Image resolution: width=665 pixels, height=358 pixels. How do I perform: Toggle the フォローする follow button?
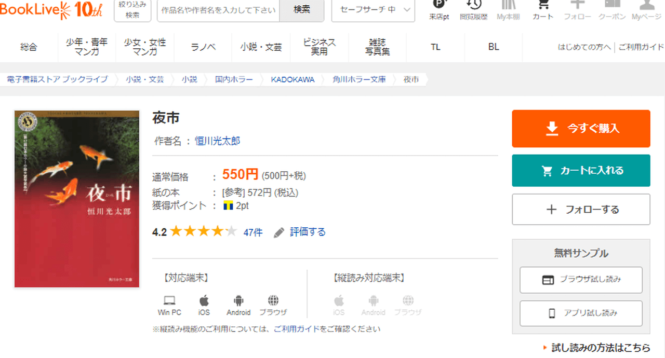pos(581,210)
